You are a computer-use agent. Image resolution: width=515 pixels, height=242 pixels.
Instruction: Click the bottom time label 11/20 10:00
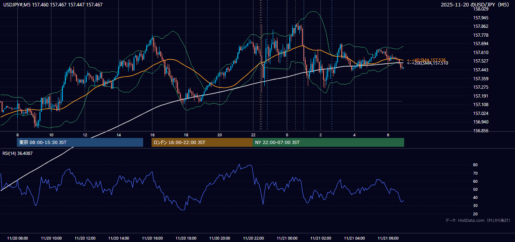51,238
